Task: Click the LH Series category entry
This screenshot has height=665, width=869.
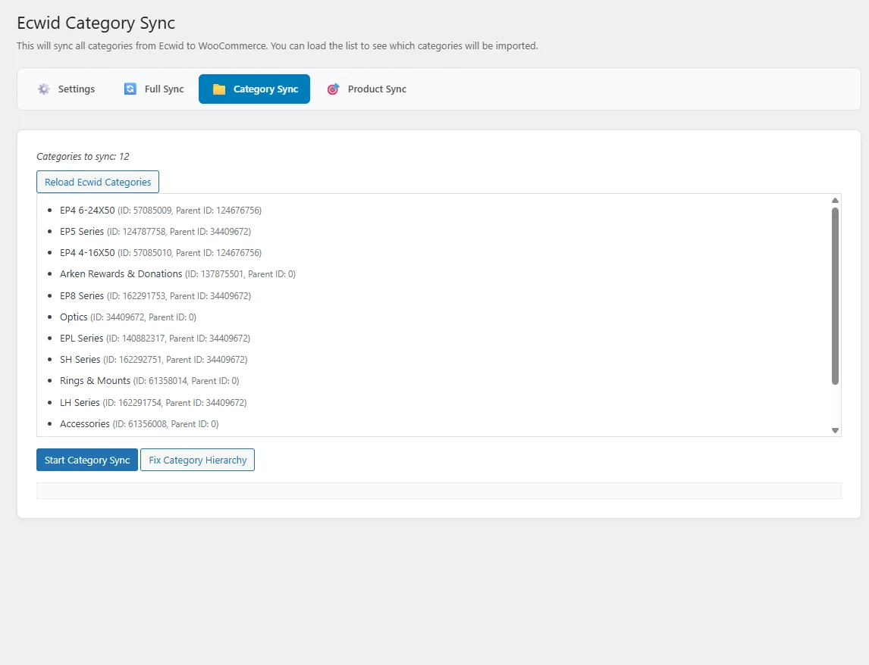Action: coord(153,402)
